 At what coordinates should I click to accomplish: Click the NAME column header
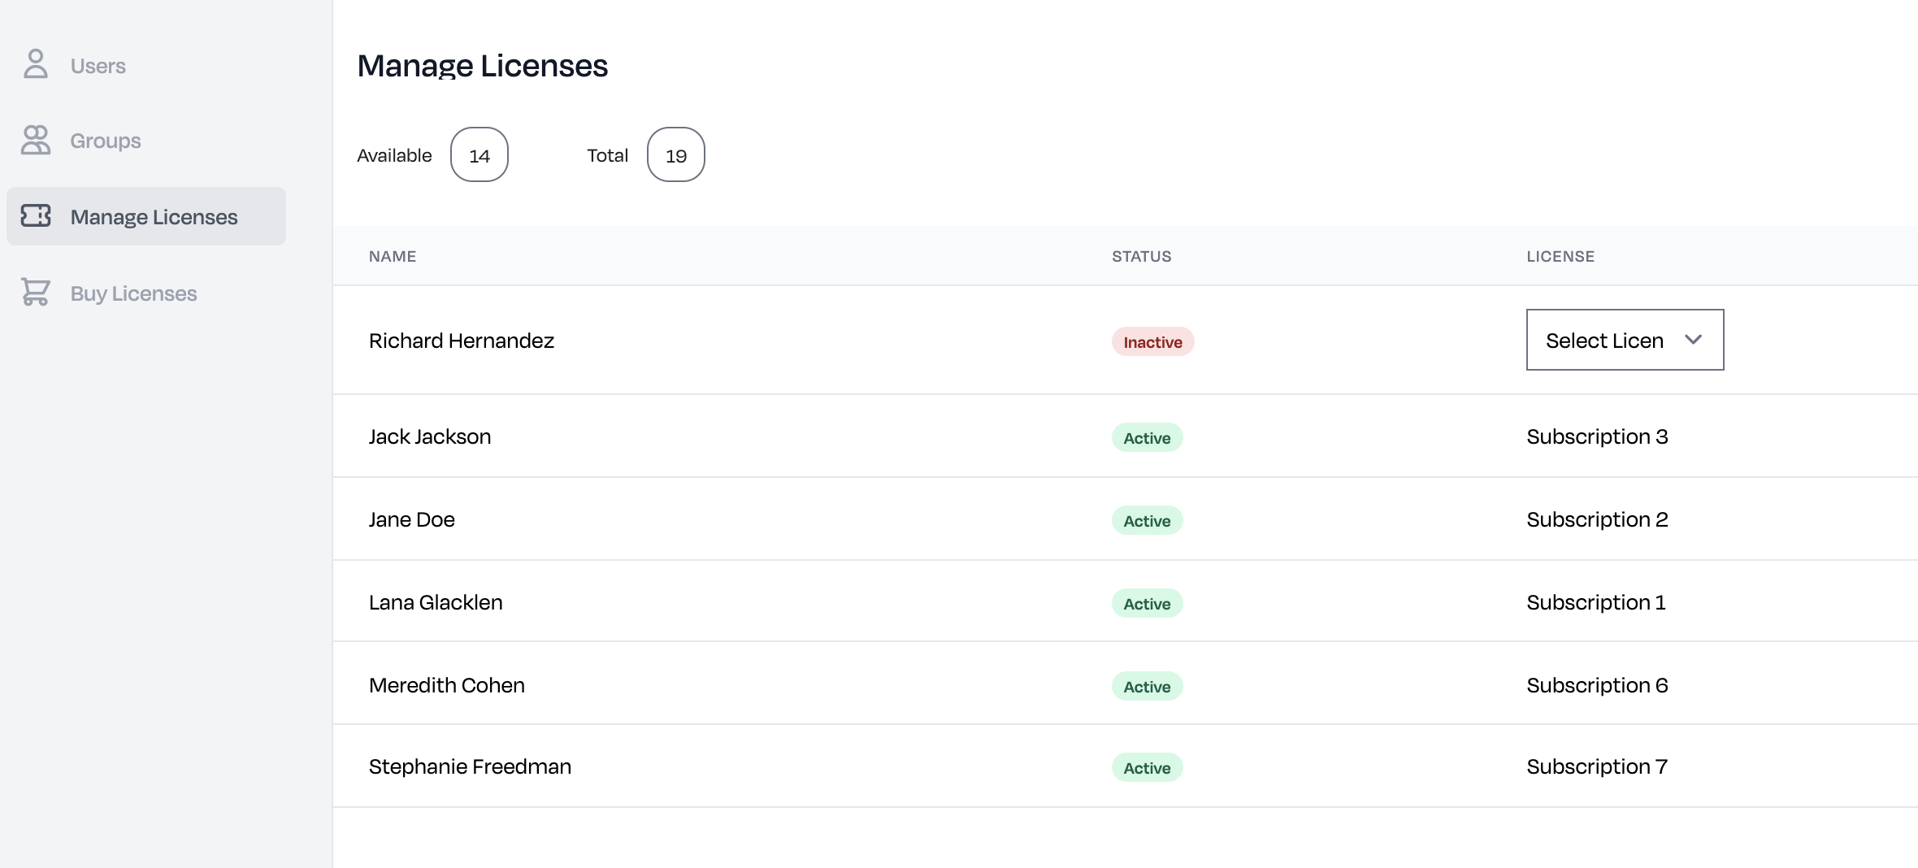[393, 256]
